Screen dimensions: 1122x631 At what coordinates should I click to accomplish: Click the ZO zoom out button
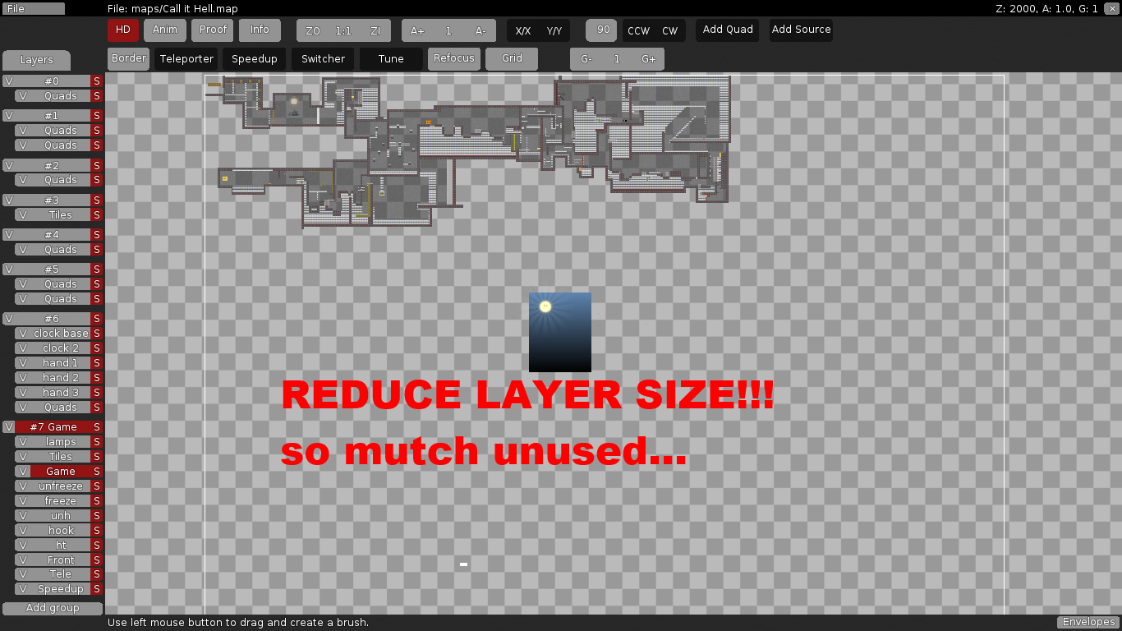click(x=313, y=30)
